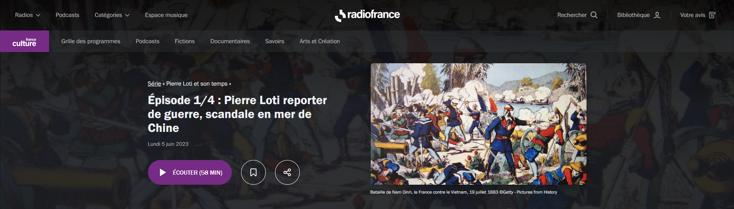The height and width of the screenshot is (209, 734).
Task: Go to Grille des programmes
Action: [91, 41]
